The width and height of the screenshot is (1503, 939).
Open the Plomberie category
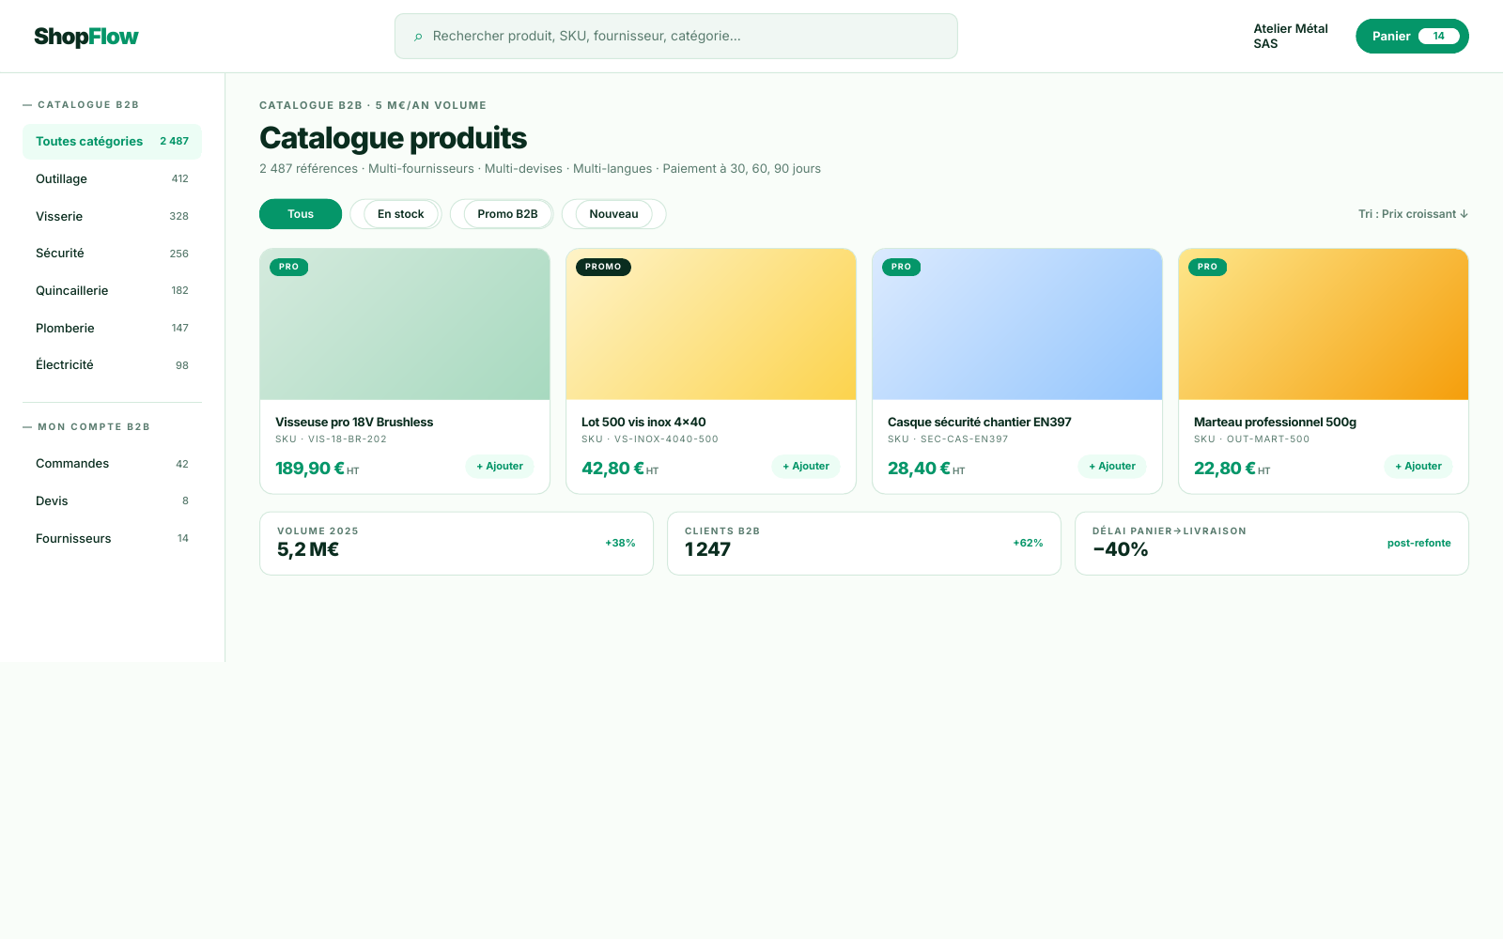(112, 328)
